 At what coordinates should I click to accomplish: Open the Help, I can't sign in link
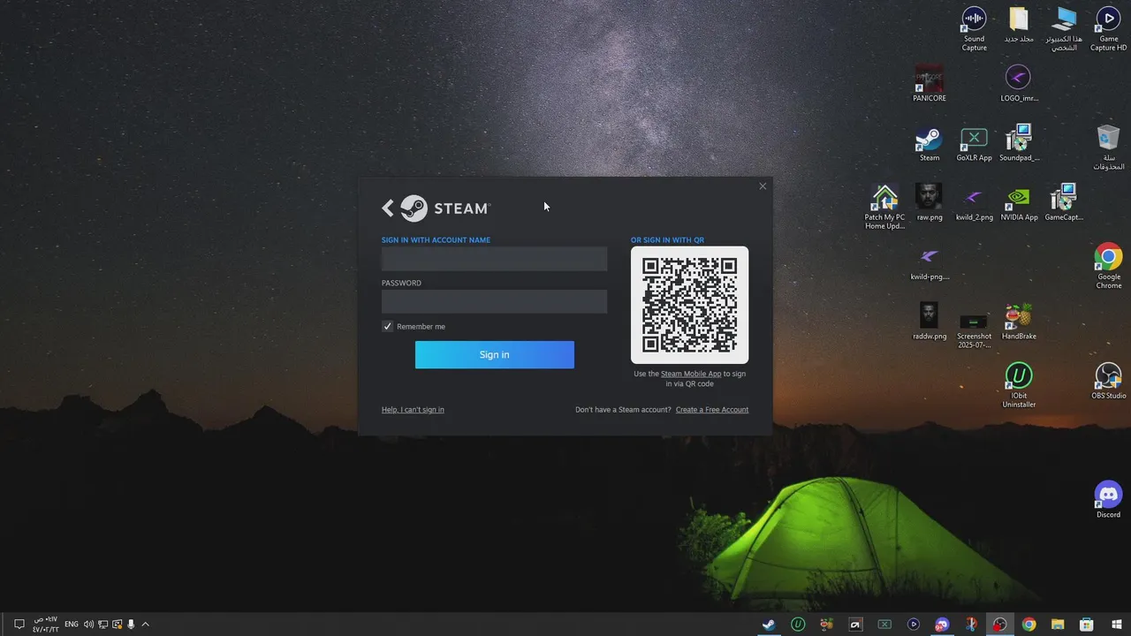tap(413, 410)
